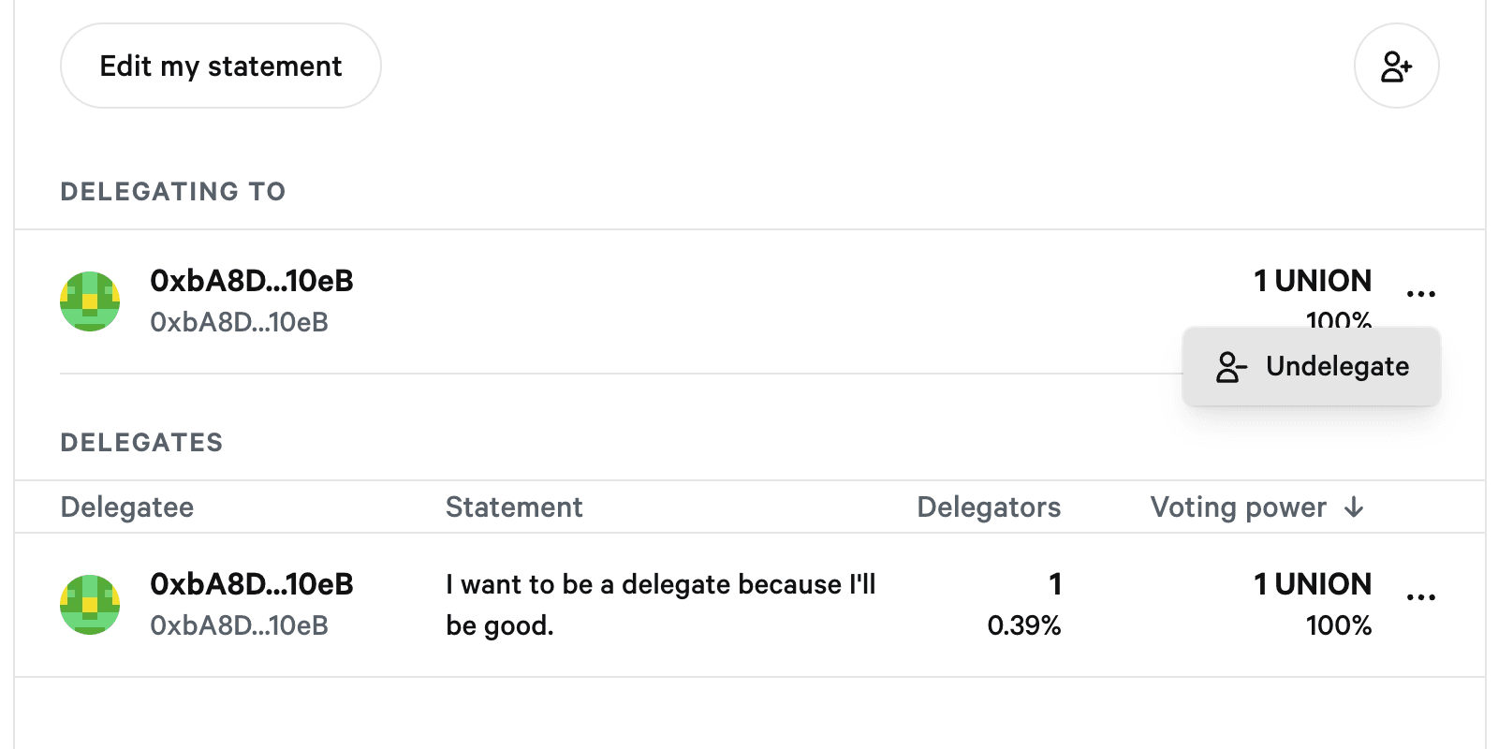
Task: Click the Delegatee column header
Action: [x=127, y=507]
